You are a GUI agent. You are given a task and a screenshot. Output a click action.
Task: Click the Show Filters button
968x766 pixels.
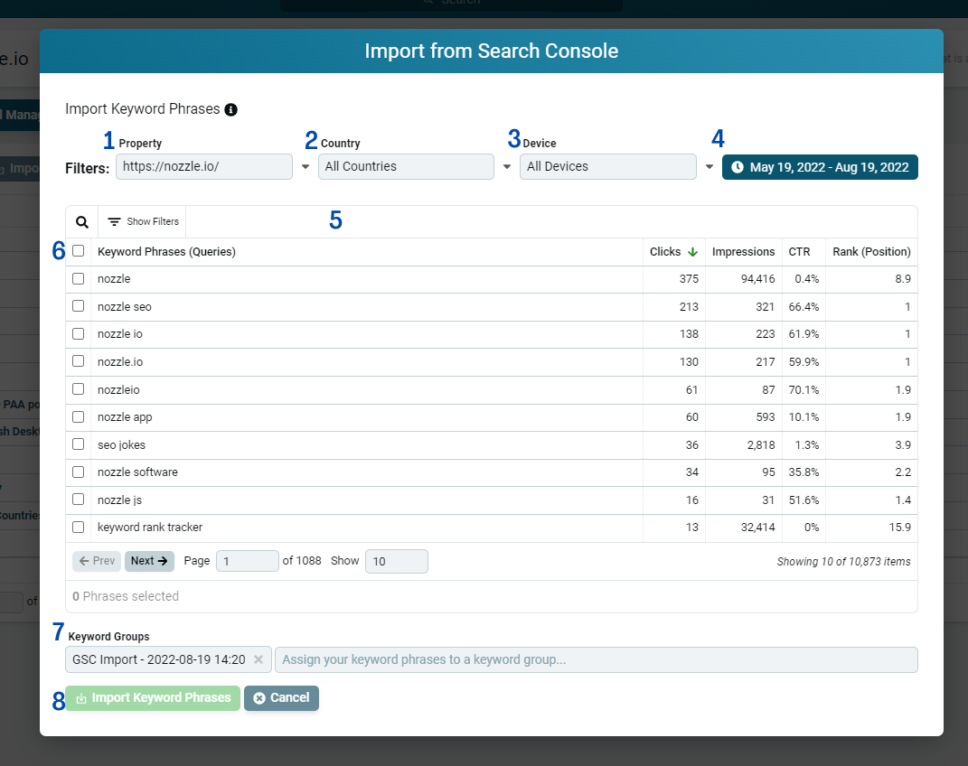(x=143, y=222)
